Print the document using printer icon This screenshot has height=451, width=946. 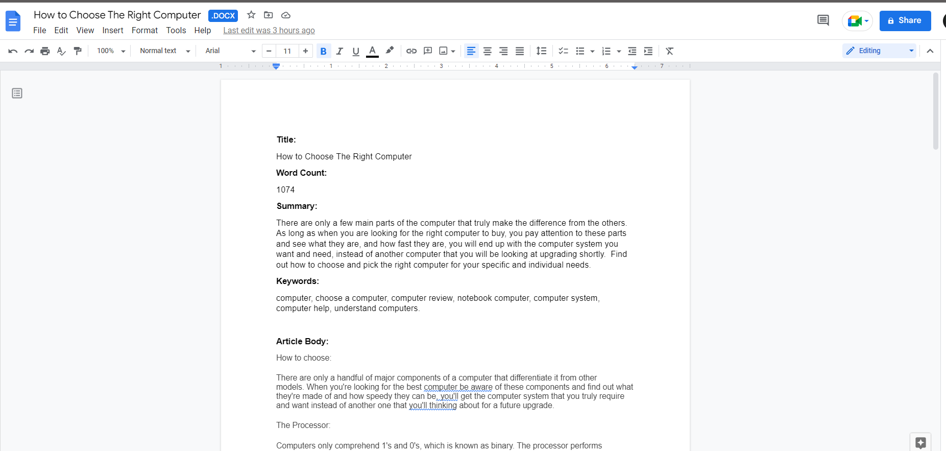point(45,51)
